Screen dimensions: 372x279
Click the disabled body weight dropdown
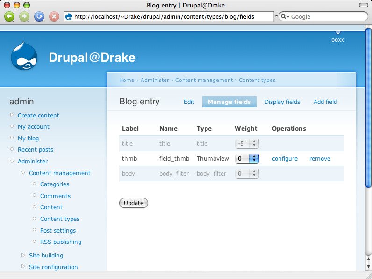coord(247,174)
